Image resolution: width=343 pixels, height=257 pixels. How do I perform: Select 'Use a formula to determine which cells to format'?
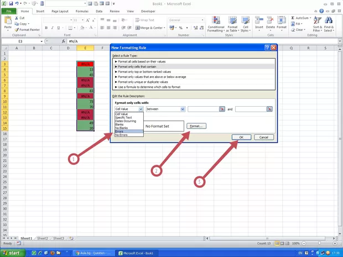(194, 87)
